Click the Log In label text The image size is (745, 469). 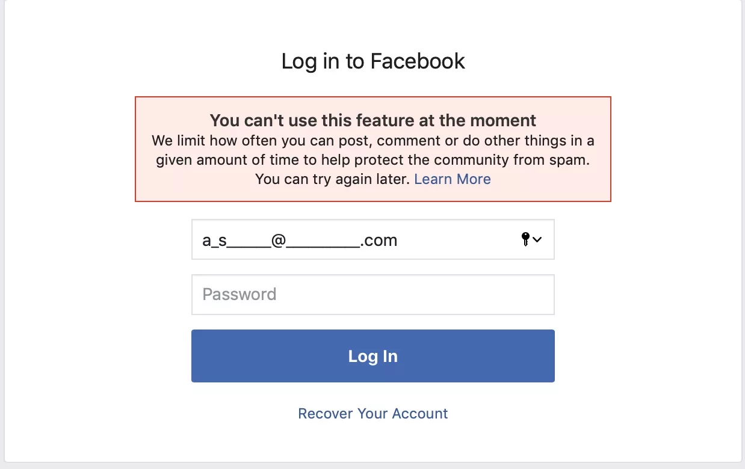pos(372,355)
